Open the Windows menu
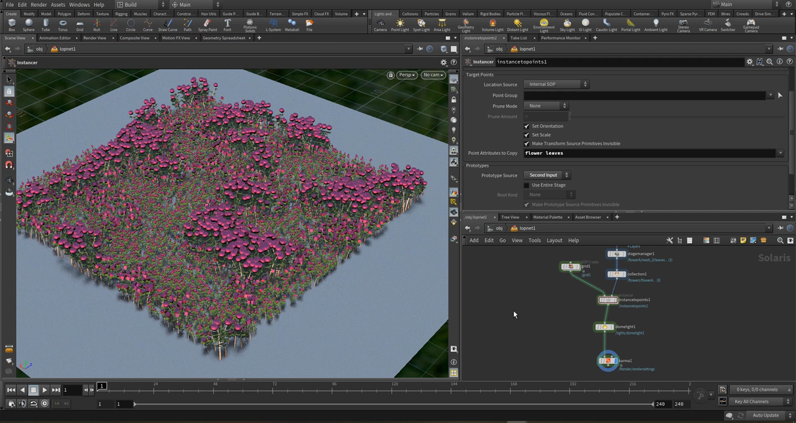This screenshot has width=796, height=423. [x=79, y=4]
